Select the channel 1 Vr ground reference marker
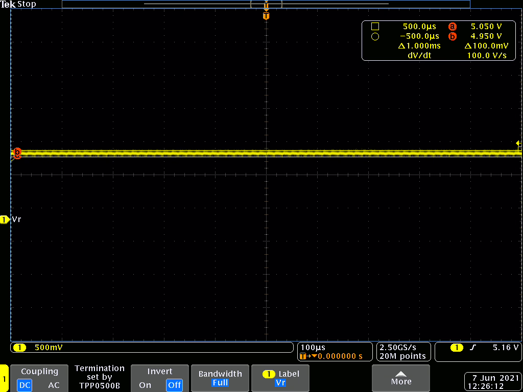The width and height of the screenshot is (523, 392). click(x=5, y=219)
